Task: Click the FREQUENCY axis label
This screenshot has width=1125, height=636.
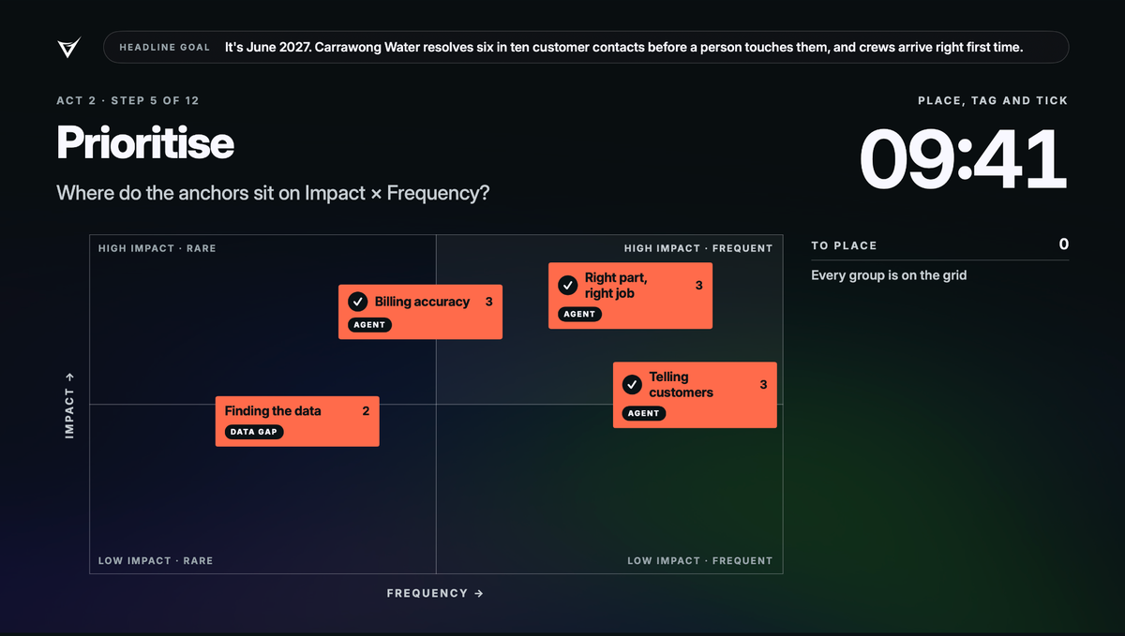Action: 435,593
